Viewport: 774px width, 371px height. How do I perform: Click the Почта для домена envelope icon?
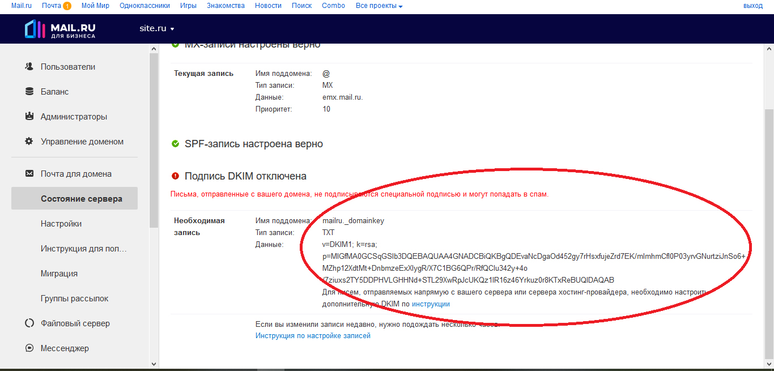click(x=29, y=174)
